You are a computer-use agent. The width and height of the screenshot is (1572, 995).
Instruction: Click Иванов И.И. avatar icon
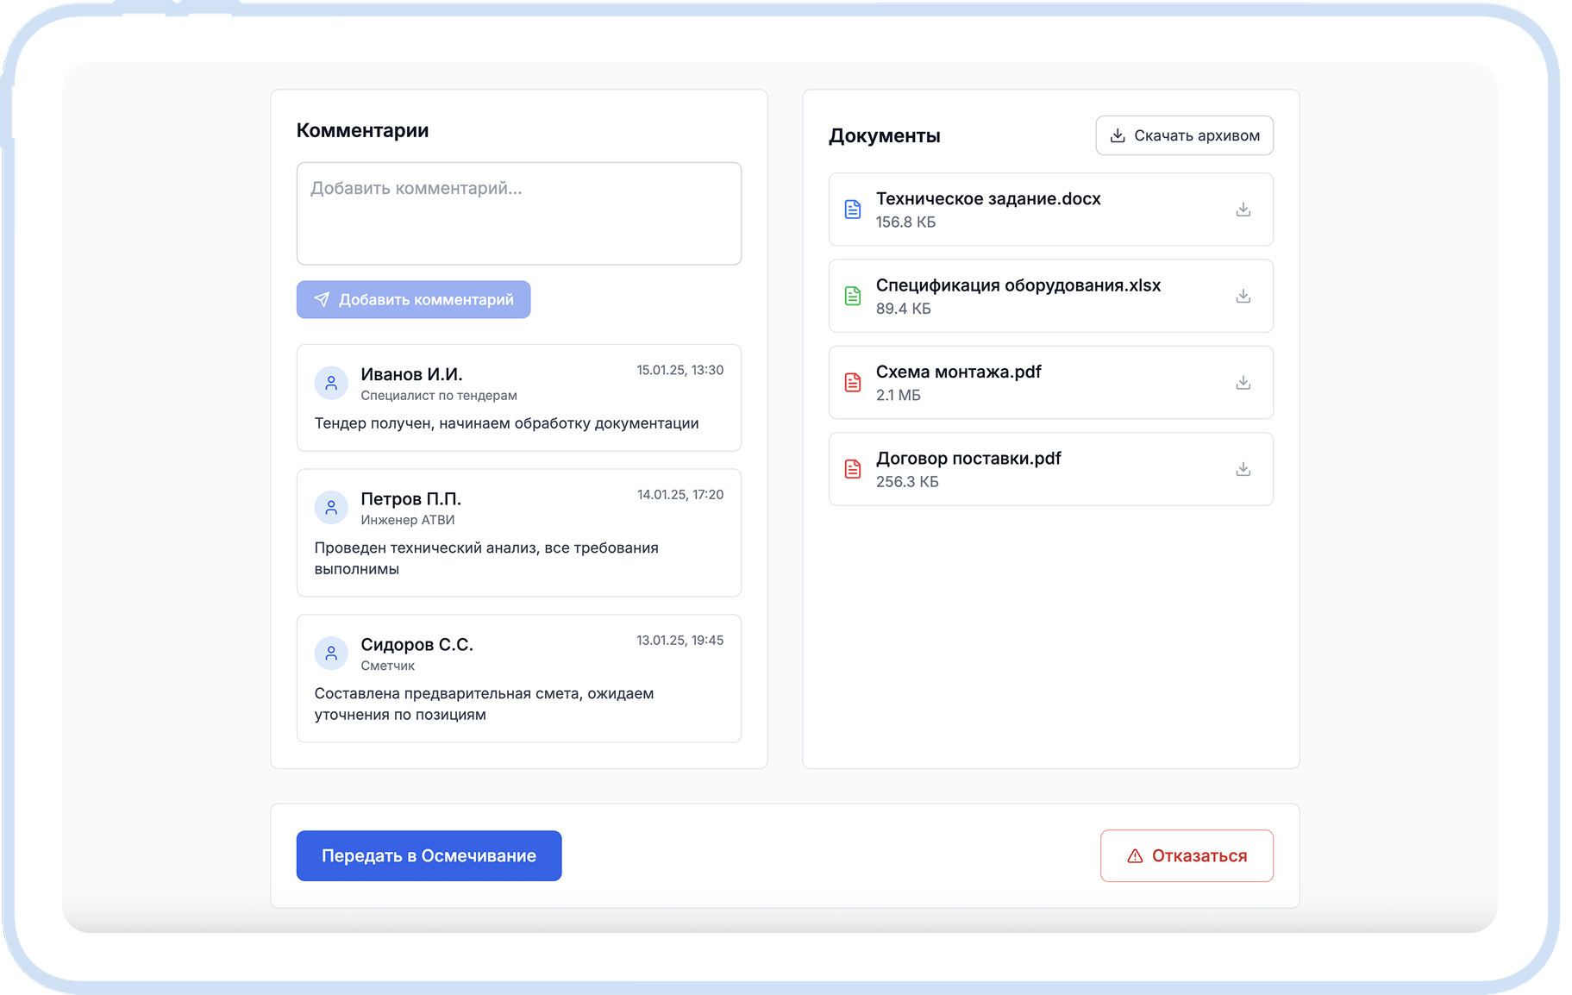(x=331, y=383)
